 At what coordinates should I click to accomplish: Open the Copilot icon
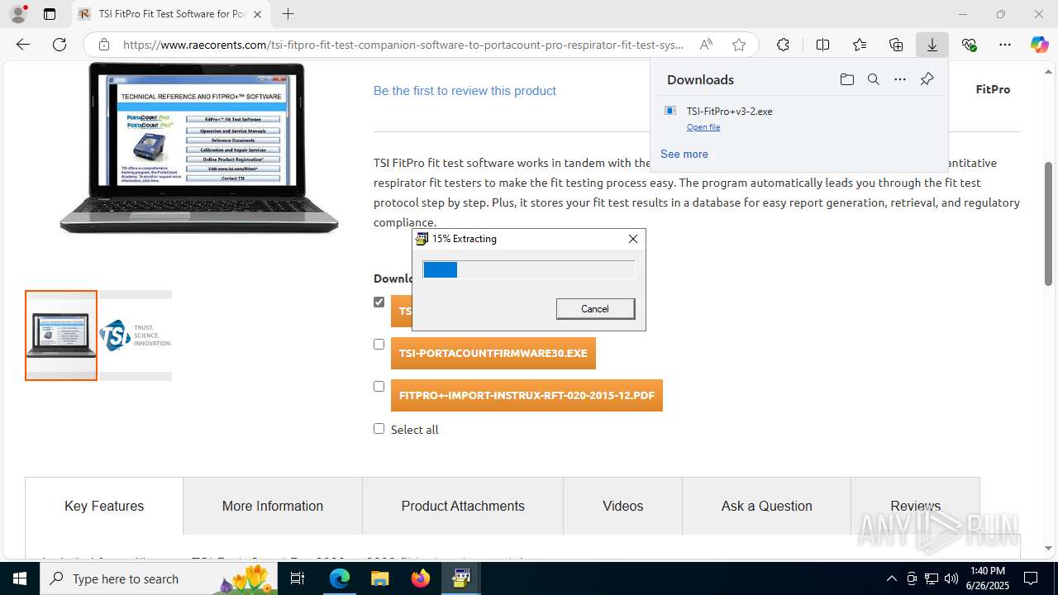tap(1039, 45)
